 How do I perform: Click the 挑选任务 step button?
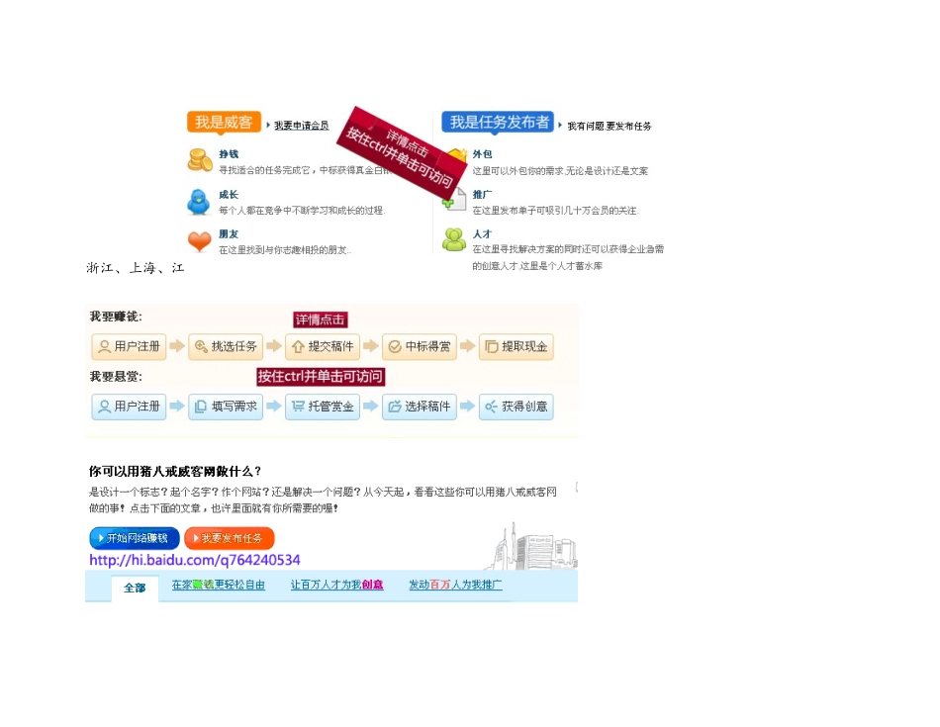226,346
